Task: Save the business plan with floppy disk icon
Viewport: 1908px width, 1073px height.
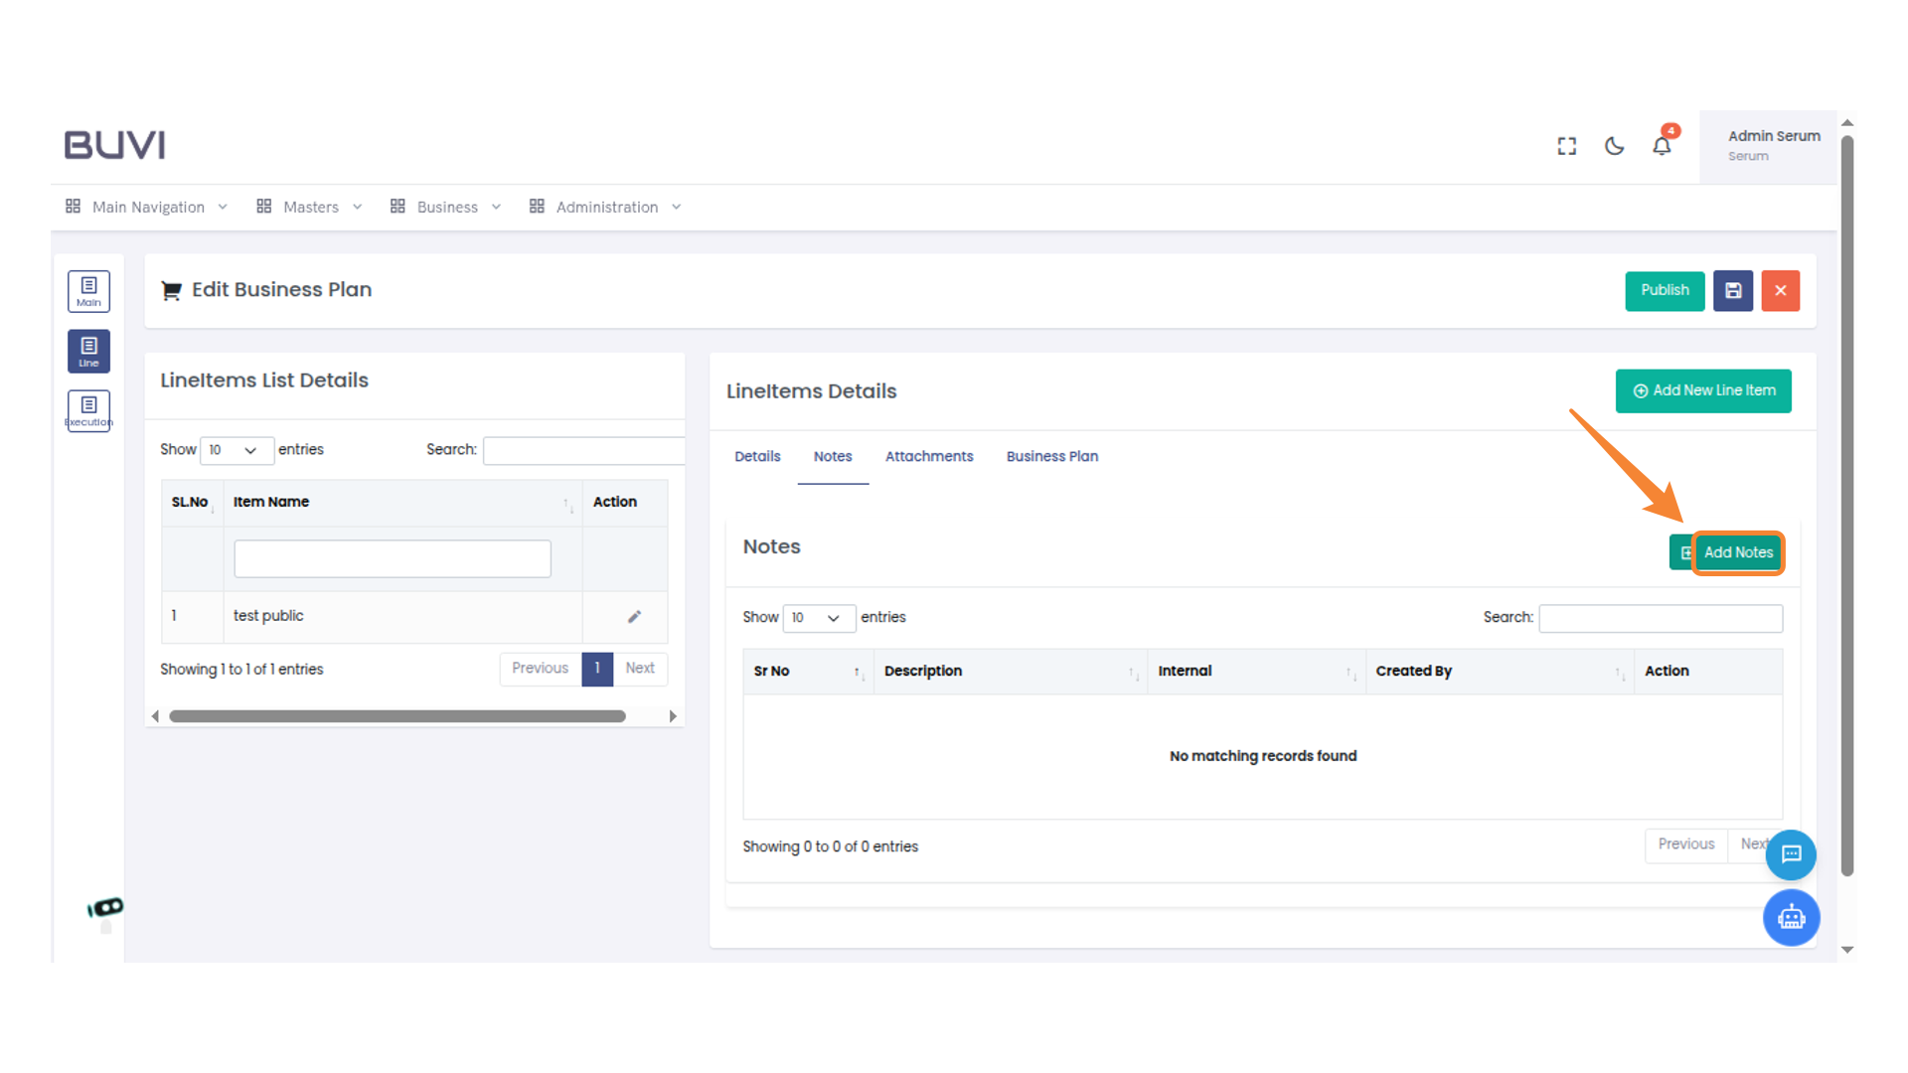Action: tap(1733, 290)
